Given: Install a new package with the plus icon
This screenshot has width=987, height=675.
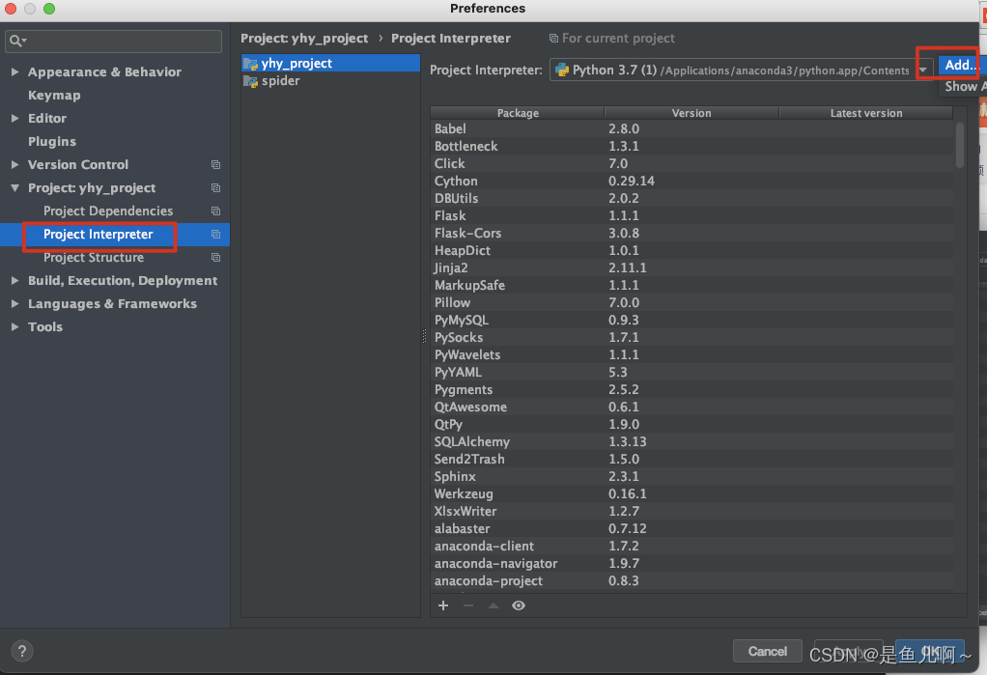Looking at the screenshot, I should 443,605.
